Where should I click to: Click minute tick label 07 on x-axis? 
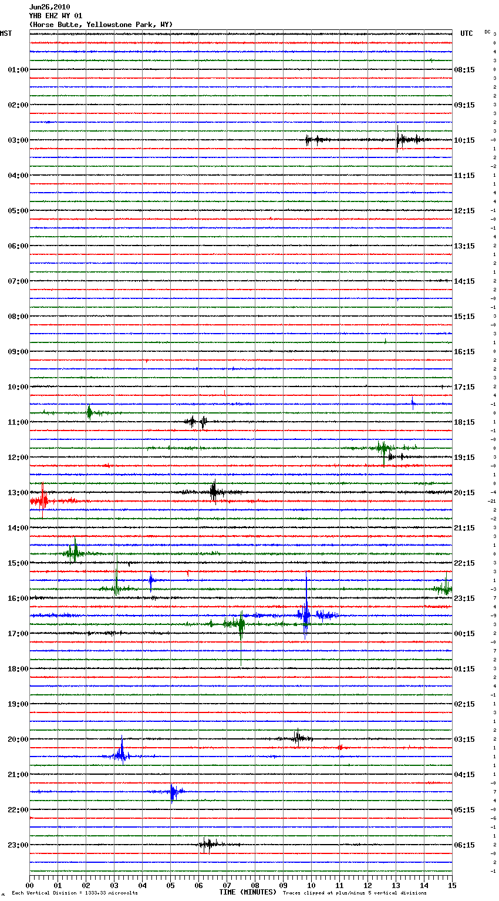coord(227,885)
